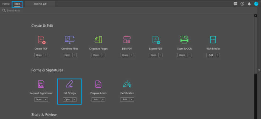
Task: Click Add under Rich Media
Action: pyautogui.click(x=211, y=55)
